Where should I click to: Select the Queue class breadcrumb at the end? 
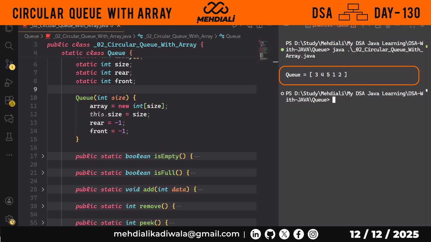point(230,36)
